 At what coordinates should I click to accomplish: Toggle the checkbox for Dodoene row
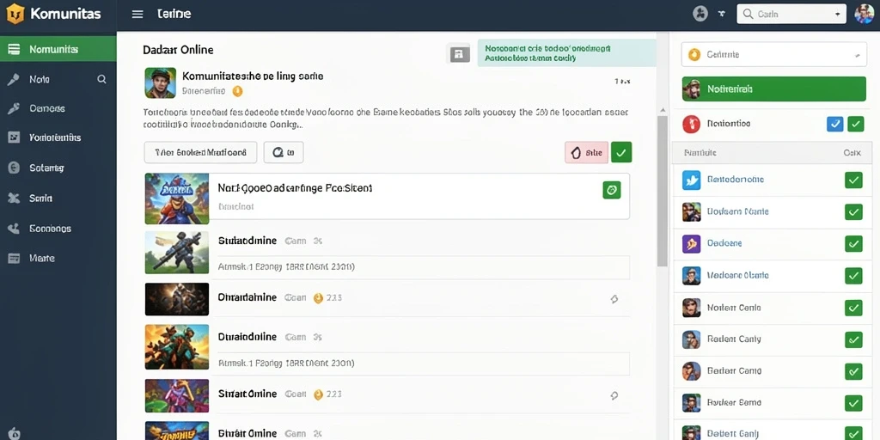853,243
